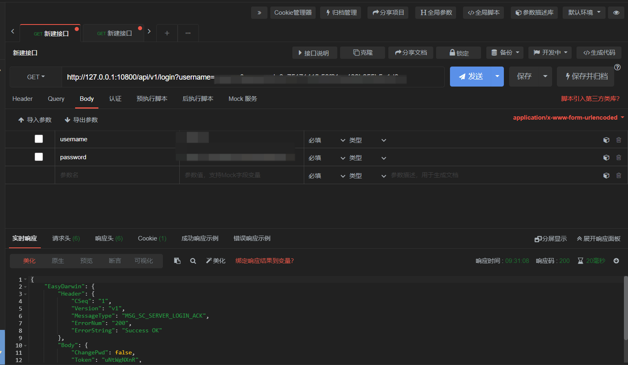The image size is (628, 365).
Task: Switch to the Header tab
Action: 22,99
